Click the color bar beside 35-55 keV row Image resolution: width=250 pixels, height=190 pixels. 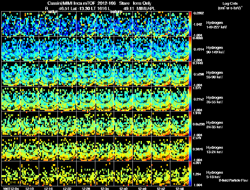190,99
